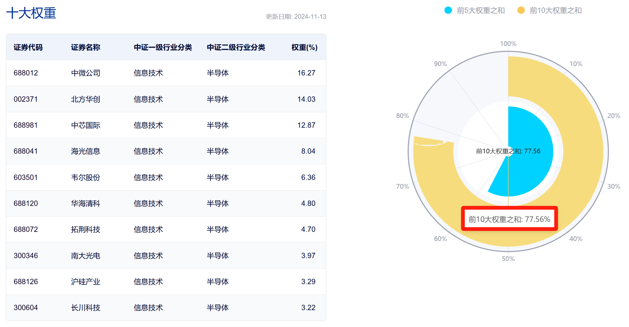Click the stock name 拓荆科技
The image size is (629, 327).
point(85,229)
